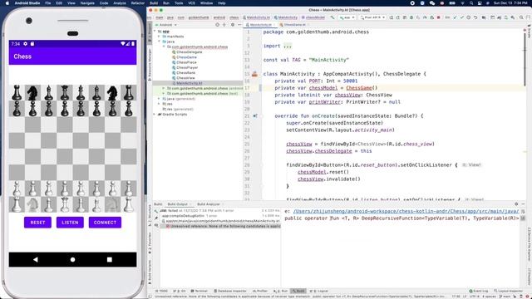Open the Pixel device selector dropdown
The width and height of the screenshot is (532, 299).
[373, 17]
